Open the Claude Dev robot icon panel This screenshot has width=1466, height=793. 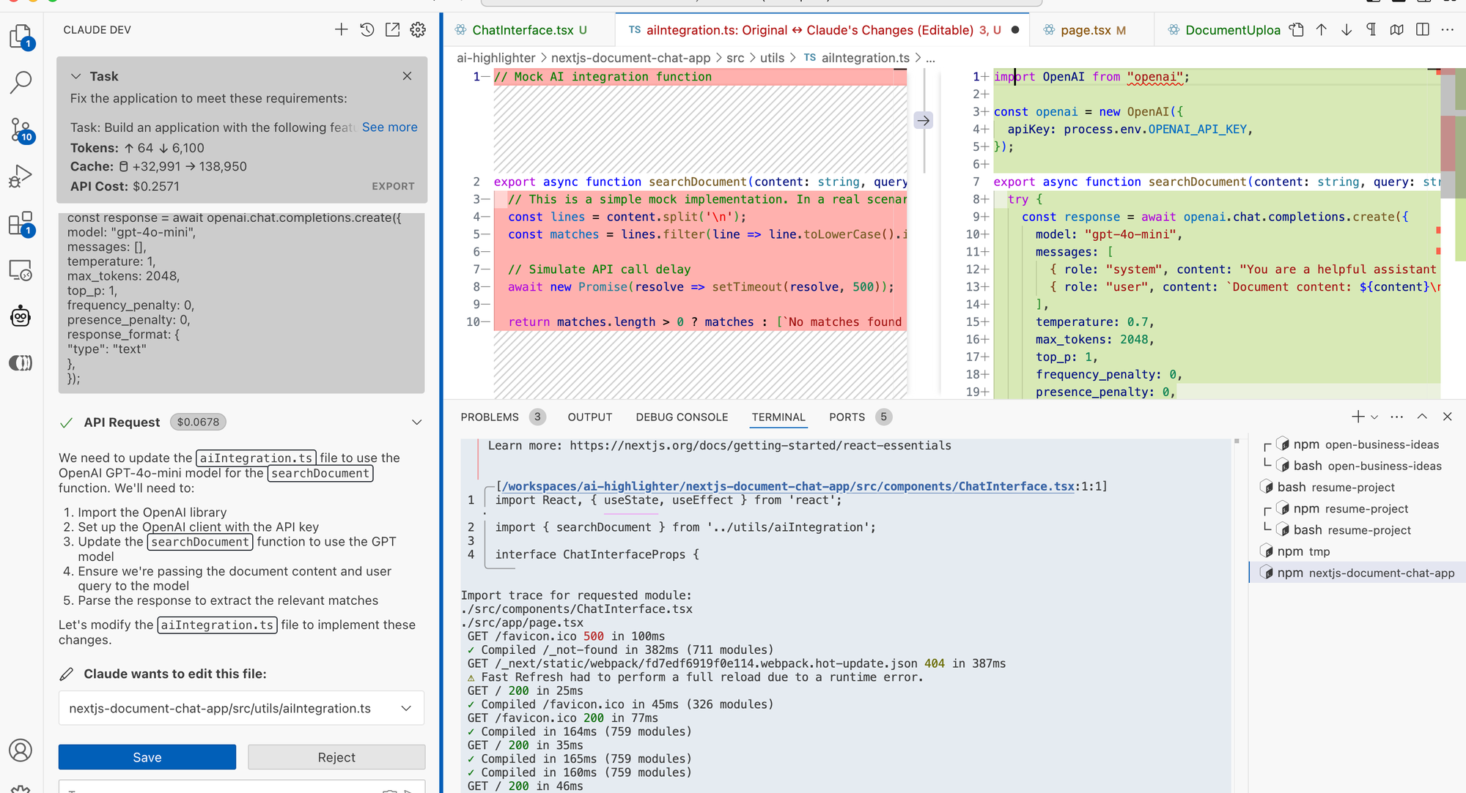(x=21, y=316)
